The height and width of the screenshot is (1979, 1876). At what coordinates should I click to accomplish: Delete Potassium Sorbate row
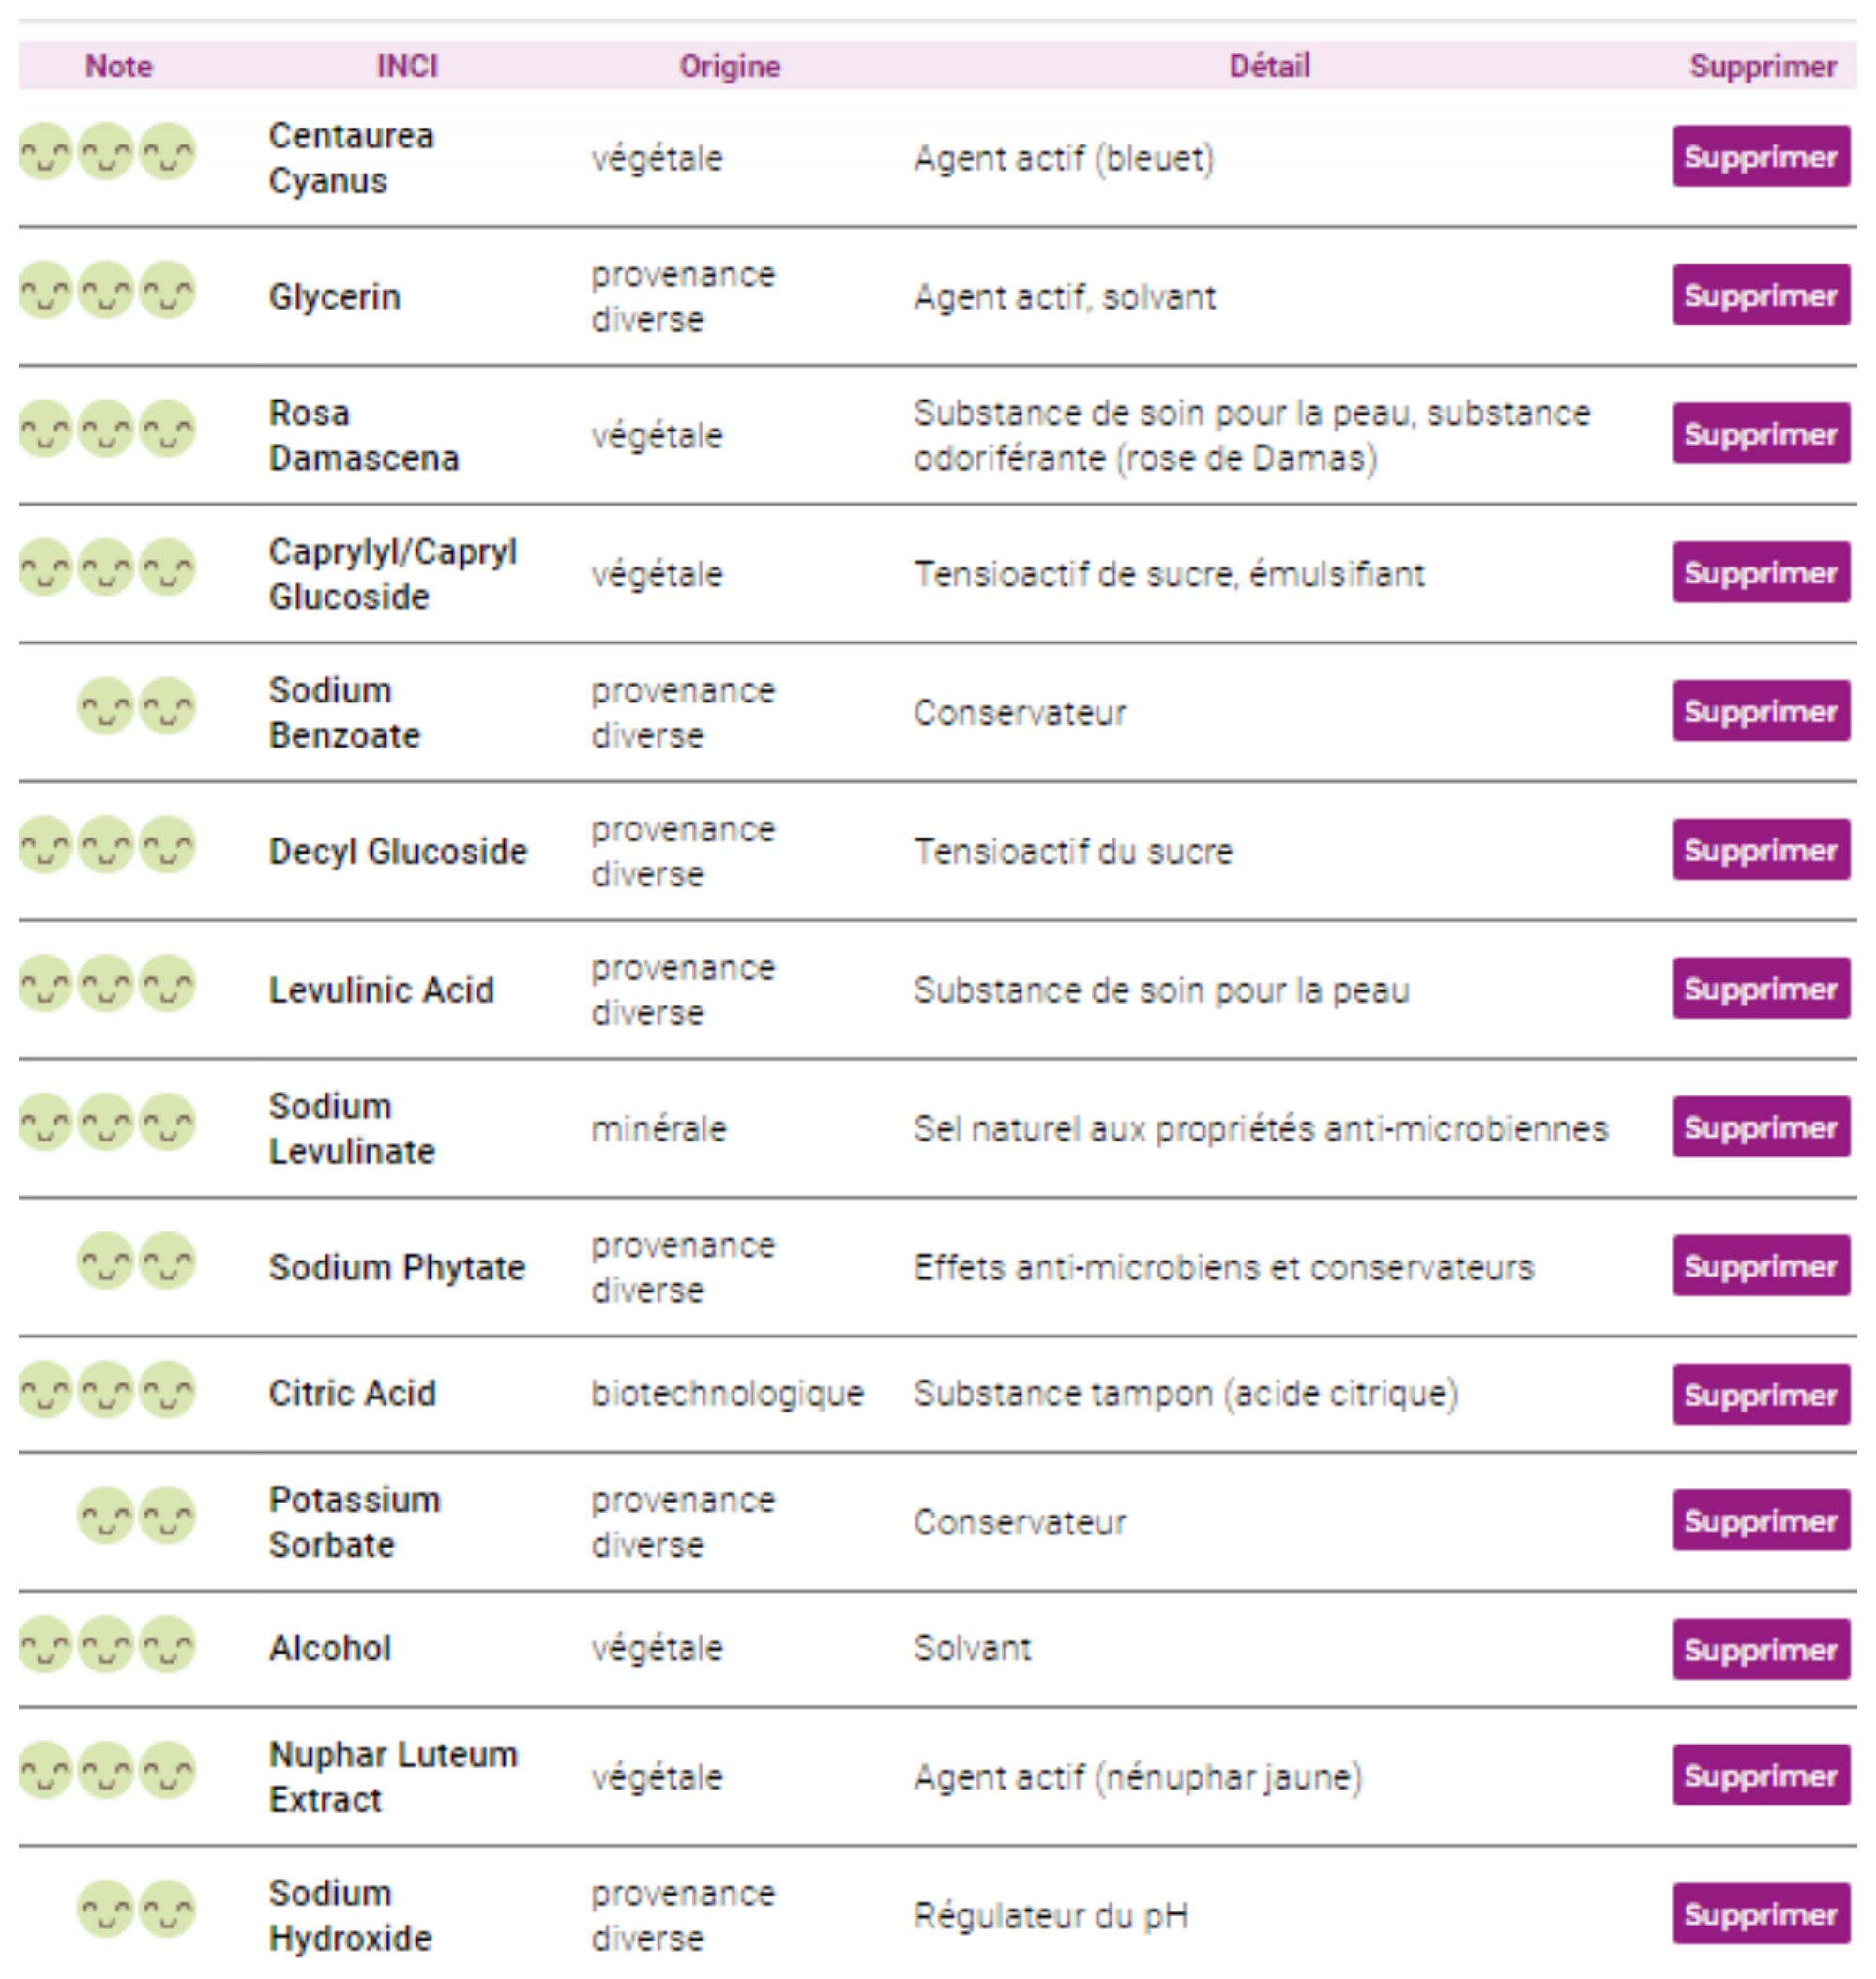click(1760, 1520)
